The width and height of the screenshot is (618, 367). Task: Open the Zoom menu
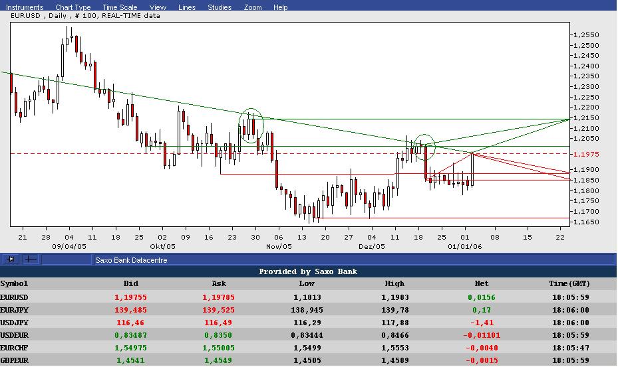tap(253, 7)
